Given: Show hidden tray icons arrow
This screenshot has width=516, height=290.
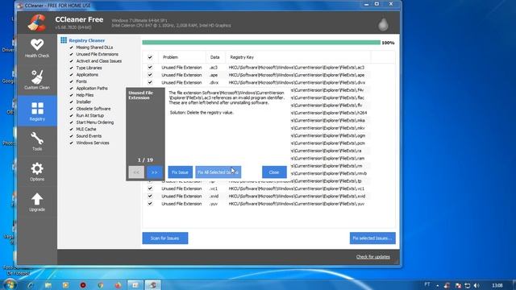Looking at the screenshot, I should pyautogui.click(x=437, y=286).
